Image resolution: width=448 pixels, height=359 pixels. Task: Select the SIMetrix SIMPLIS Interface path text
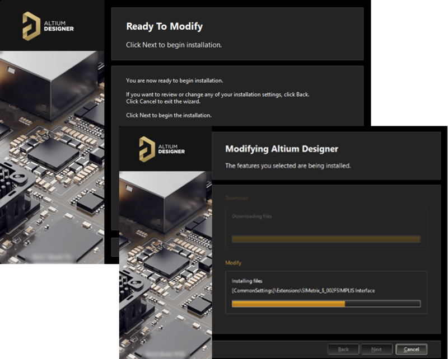tap(303, 290)
